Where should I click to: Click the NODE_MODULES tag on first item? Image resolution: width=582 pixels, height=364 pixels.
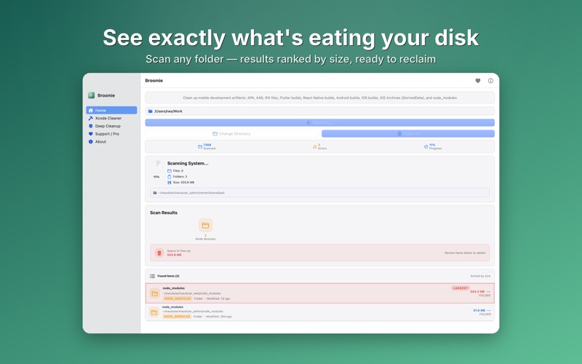178,298
